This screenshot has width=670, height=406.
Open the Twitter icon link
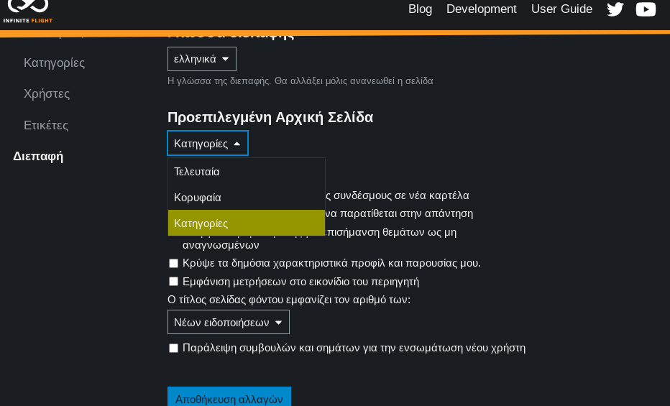tap(615, 9)
